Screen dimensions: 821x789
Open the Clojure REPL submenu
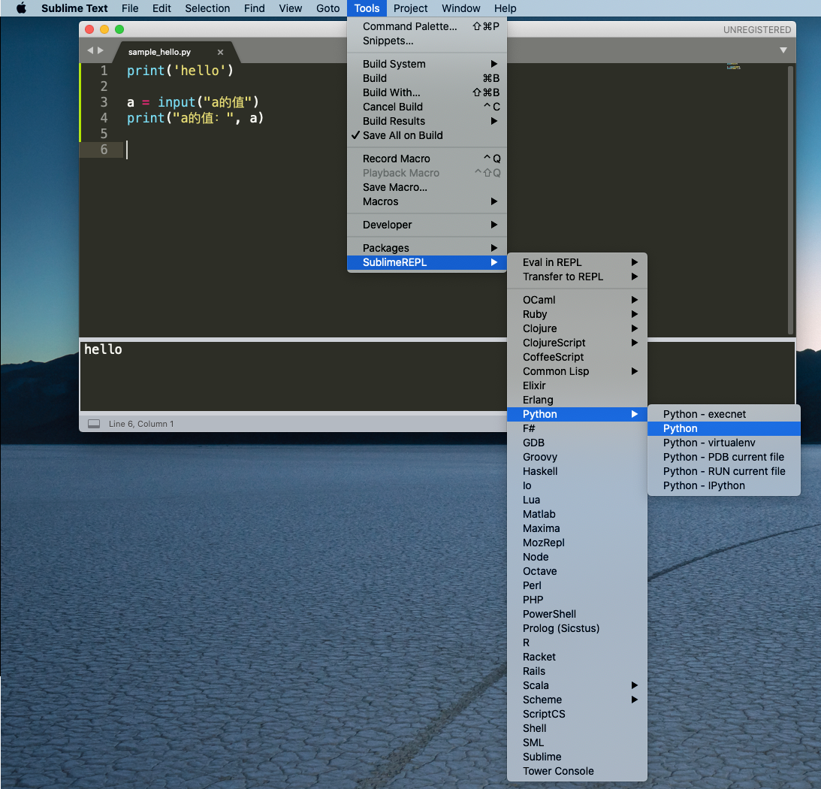577,328
